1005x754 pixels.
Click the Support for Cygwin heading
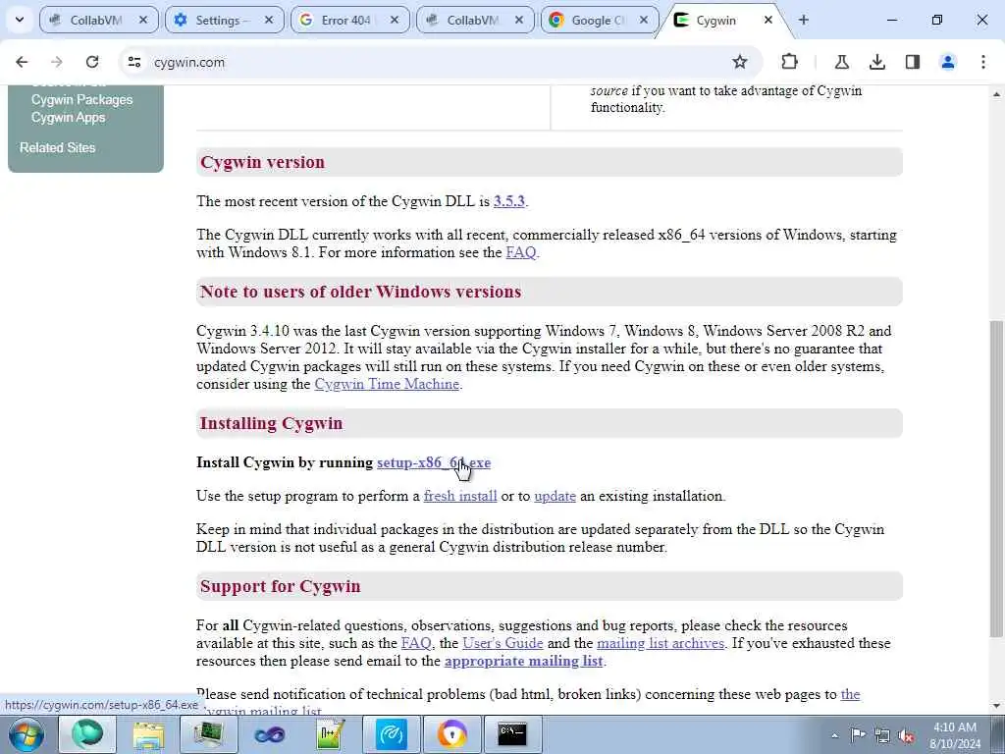pyautogui.click(x=280, y=586)
